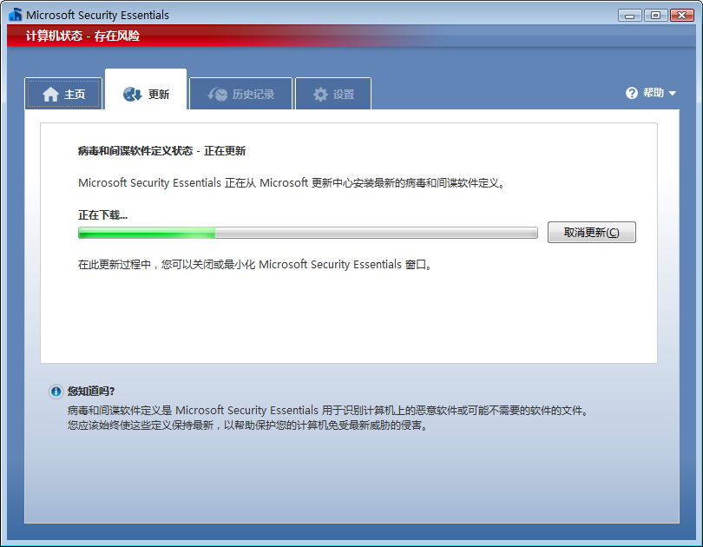Click the blue info icon beside 您知道吗
This screenshot has height=547, width=703.
(56, 392)
